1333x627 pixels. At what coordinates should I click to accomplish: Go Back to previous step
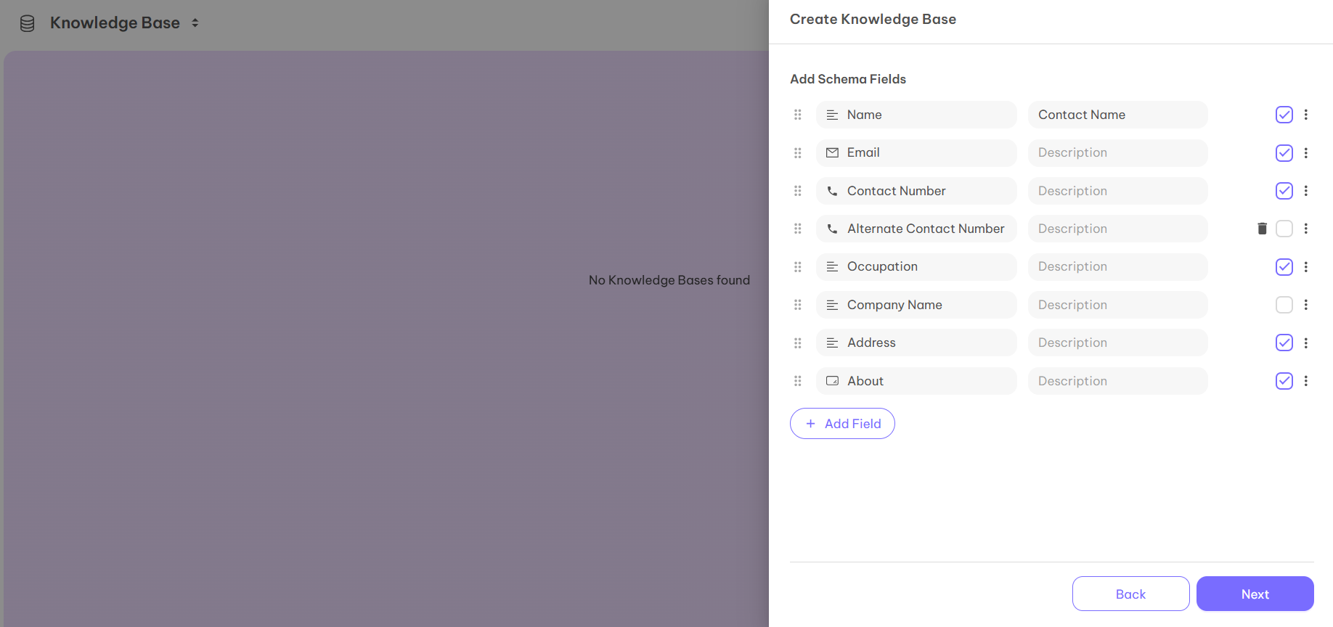[x=1130, y=594]
